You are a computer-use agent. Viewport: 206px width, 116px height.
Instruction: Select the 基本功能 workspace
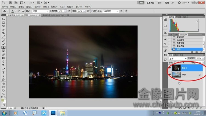click(151, 3)
